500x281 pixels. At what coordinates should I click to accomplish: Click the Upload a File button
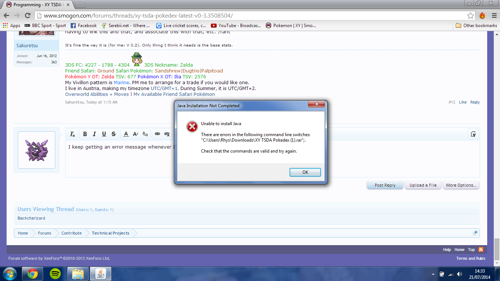423,185
